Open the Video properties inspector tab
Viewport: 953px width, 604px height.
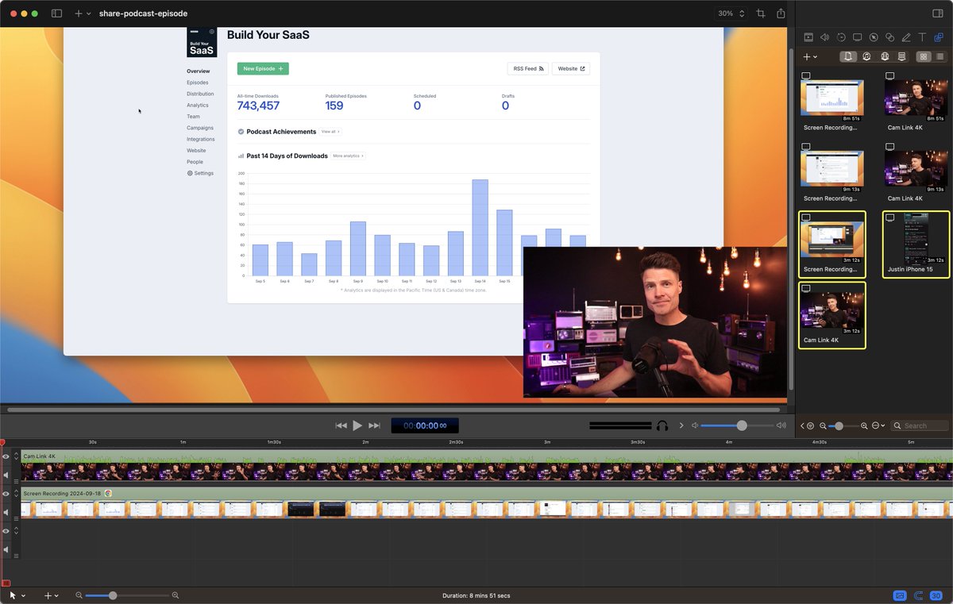(x=808, y=37)
